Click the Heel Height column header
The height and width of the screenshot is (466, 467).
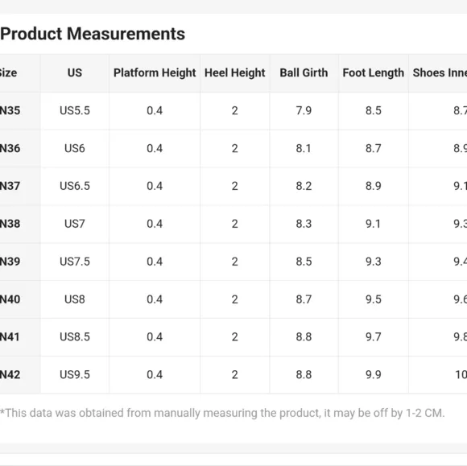click(234, 73)
